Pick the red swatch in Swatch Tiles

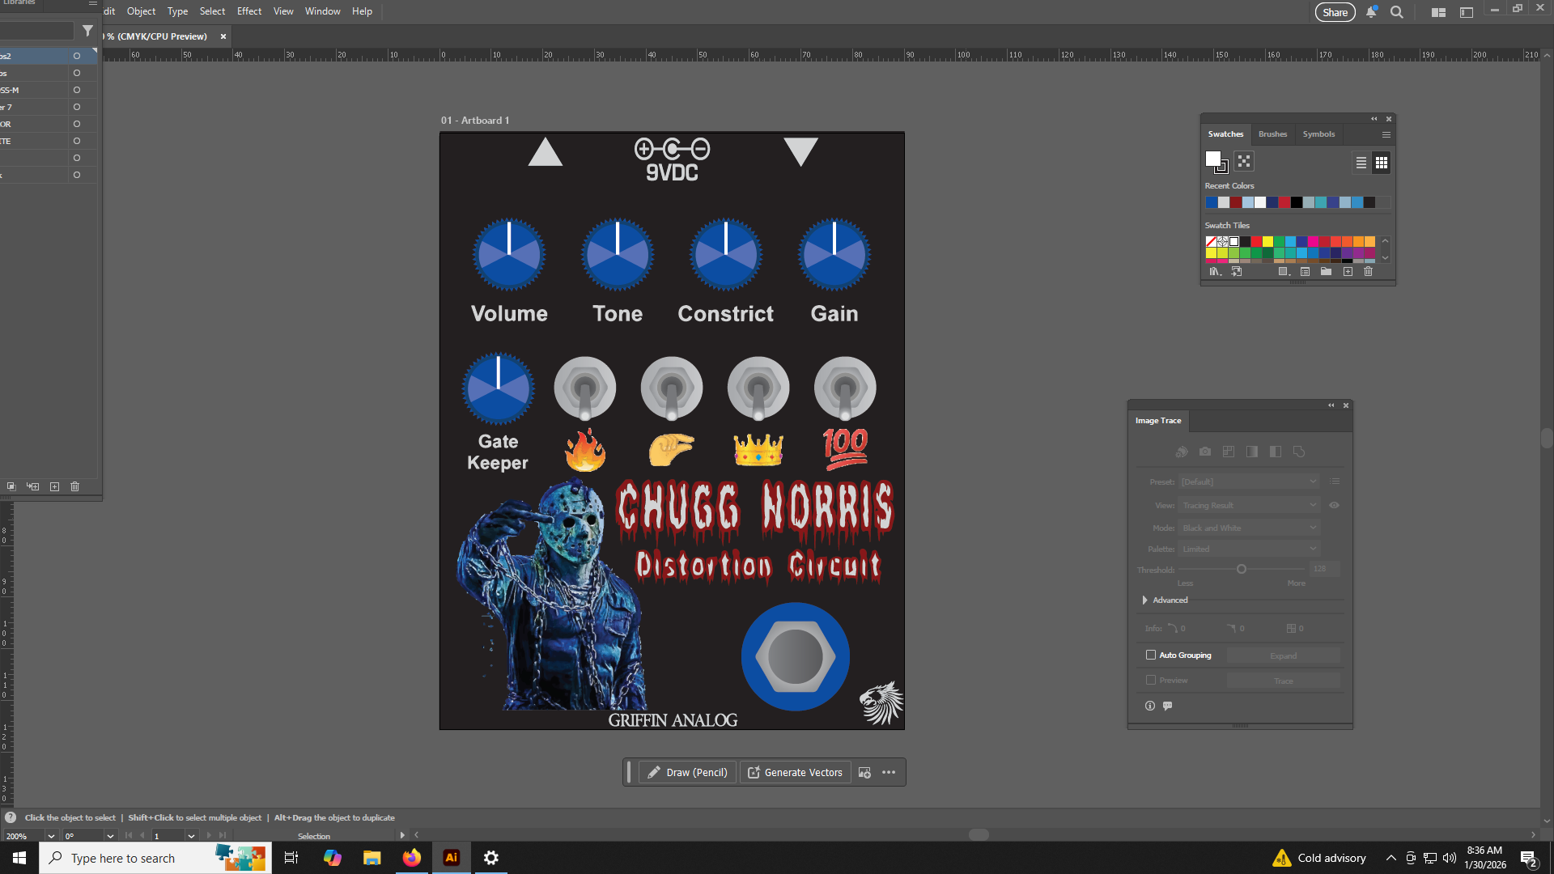pyautogui.click(x=1256, y=241)
